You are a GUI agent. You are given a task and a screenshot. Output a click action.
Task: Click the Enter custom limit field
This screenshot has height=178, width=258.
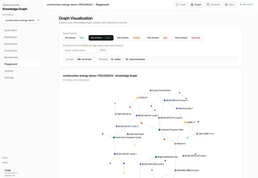point(80,50)
